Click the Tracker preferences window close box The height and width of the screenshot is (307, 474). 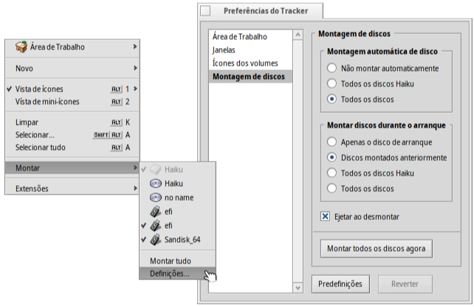tap(205, 11)
